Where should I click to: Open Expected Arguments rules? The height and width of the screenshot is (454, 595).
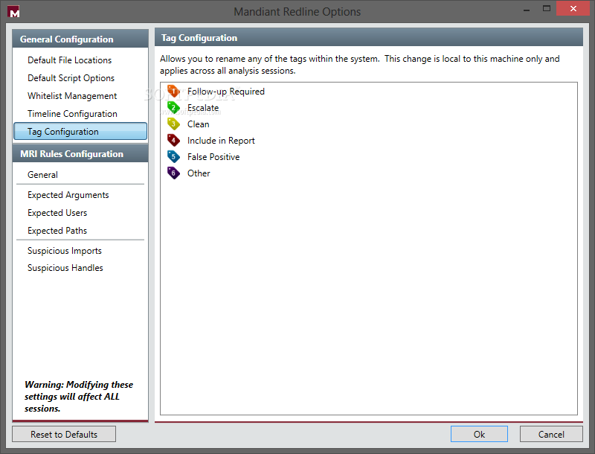pos(68,195)
